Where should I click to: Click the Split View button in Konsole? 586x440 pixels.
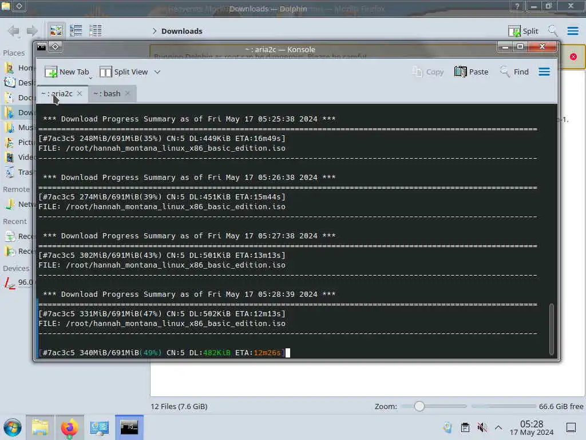124,72
